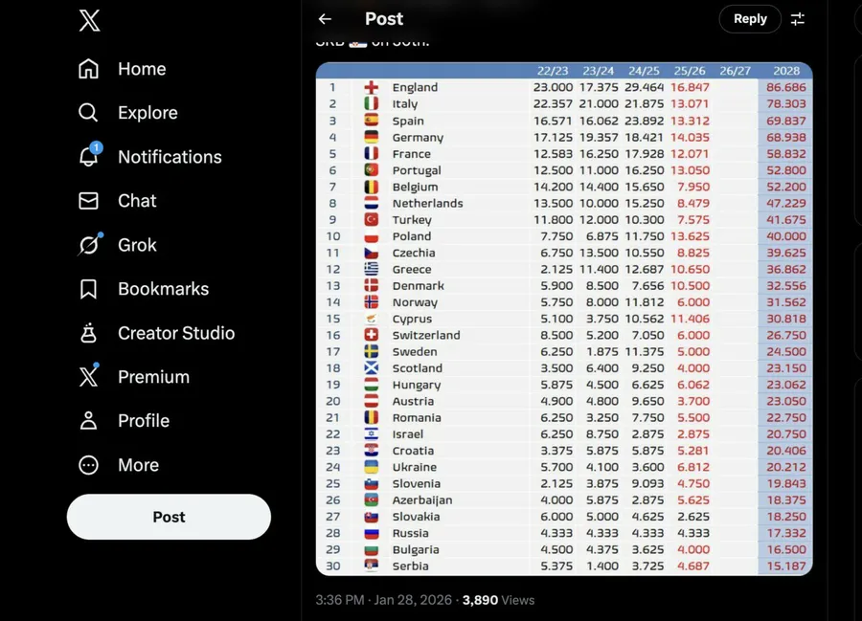Click the Reply button
Screen dimensions: 862x621
point(750,19)
